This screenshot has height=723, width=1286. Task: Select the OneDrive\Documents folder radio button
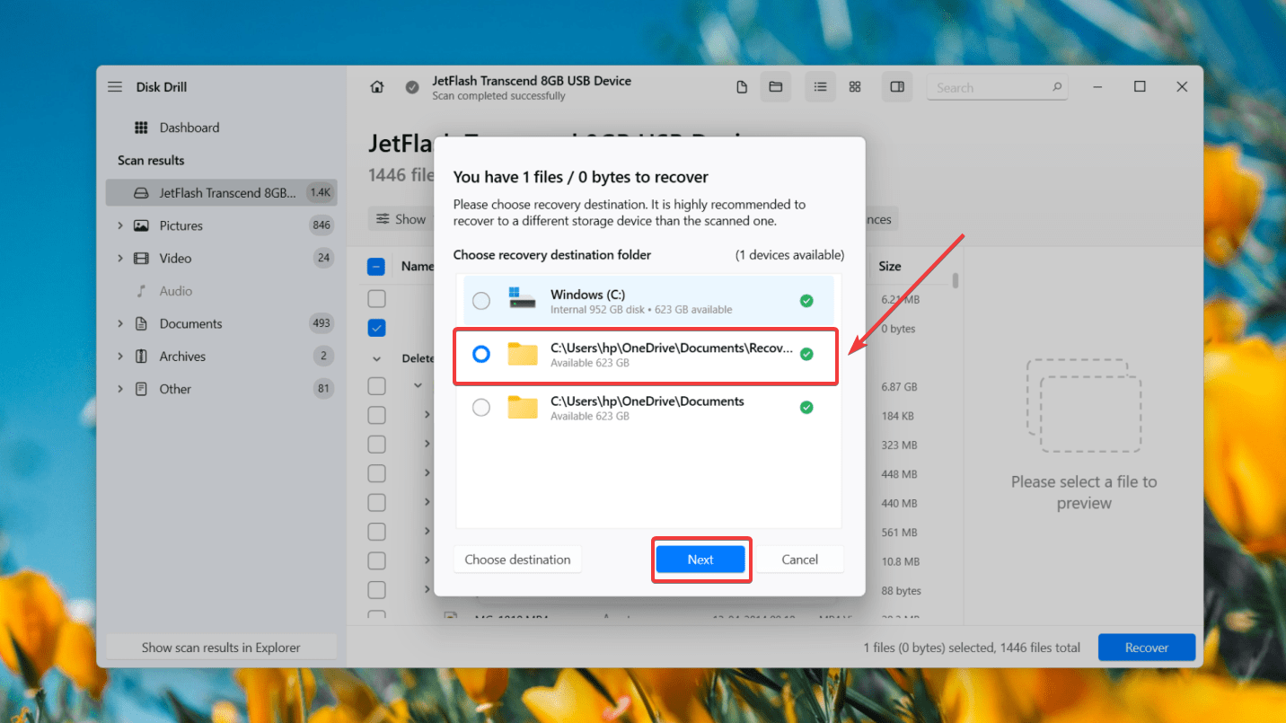pos(481,408)
